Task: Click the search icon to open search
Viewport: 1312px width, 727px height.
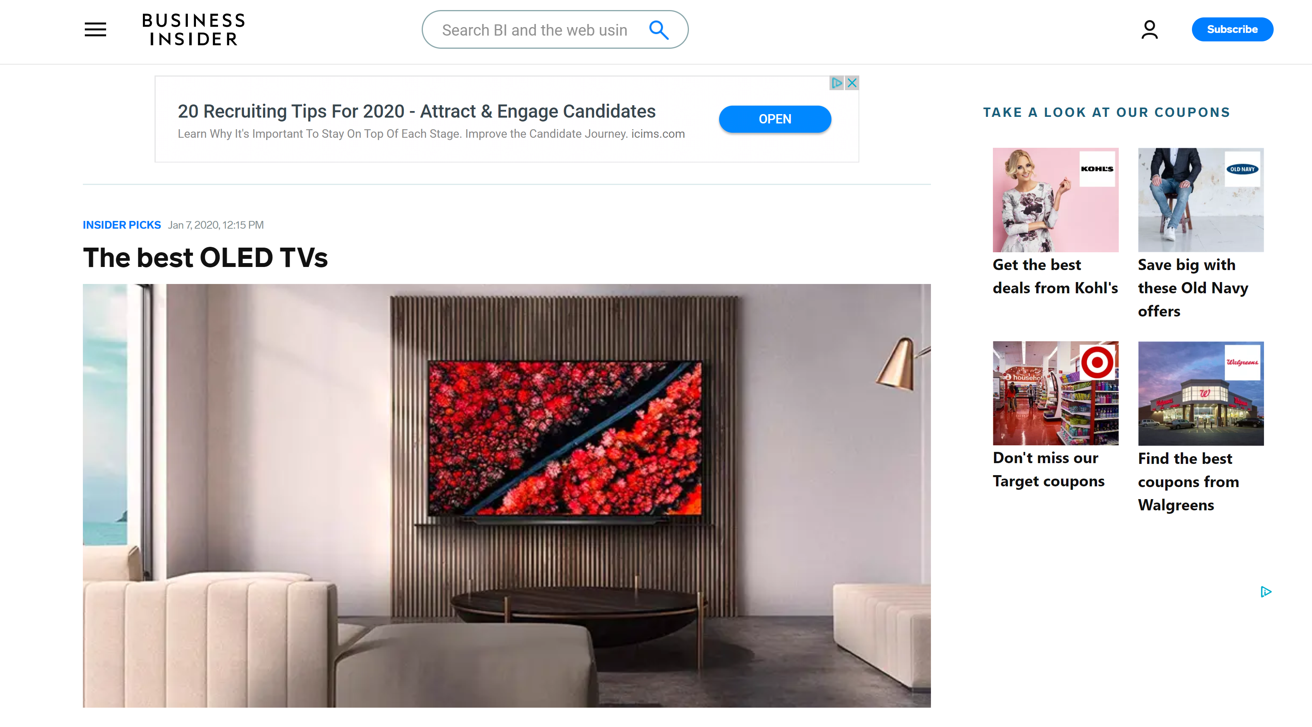Action: point(658,29)
